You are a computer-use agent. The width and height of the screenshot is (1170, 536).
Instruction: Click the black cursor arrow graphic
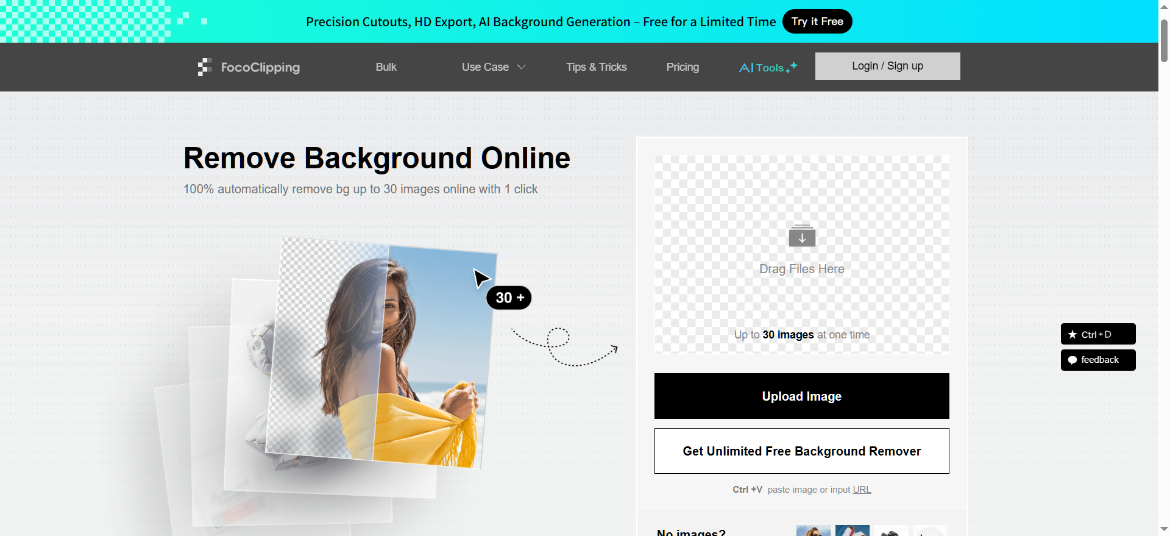pyautogui.click(x=481, y=278)
